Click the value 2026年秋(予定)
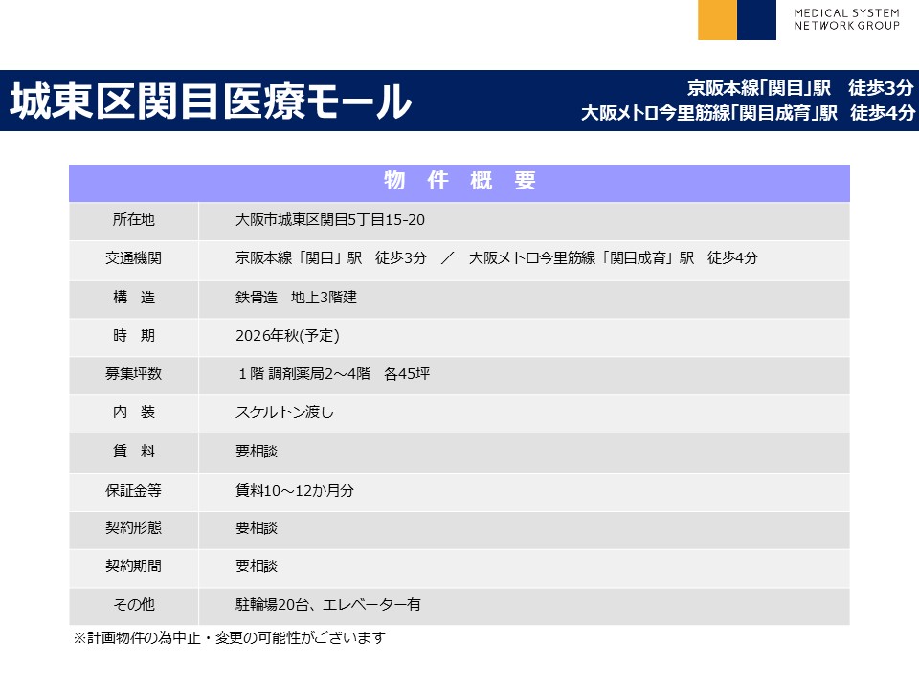Screen dimensions: 919x689 point(287,335)
